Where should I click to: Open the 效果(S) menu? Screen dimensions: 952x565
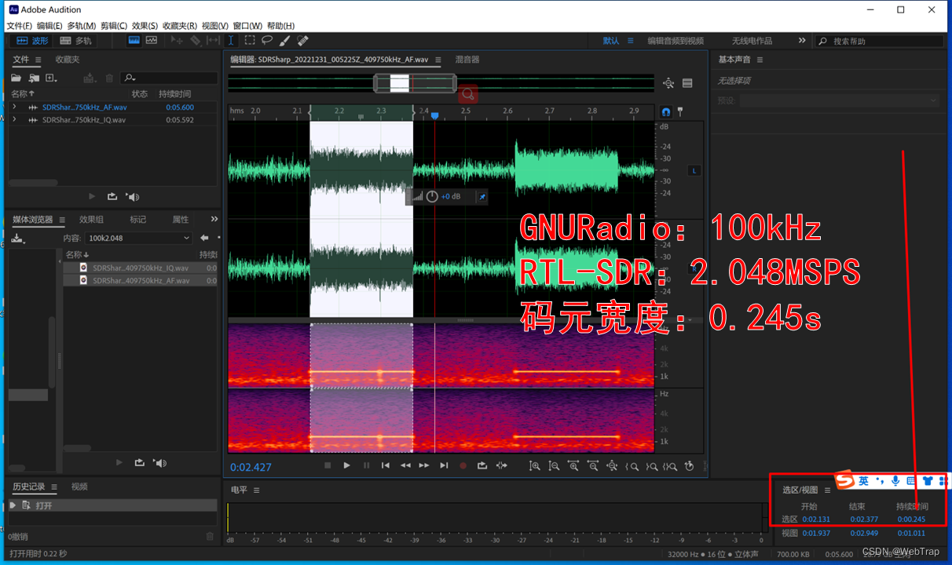[x=145, y=26]
